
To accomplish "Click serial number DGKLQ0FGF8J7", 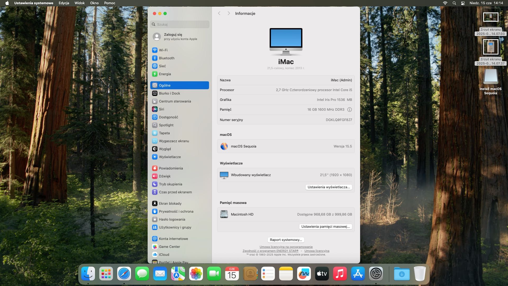I will (339, 120).
